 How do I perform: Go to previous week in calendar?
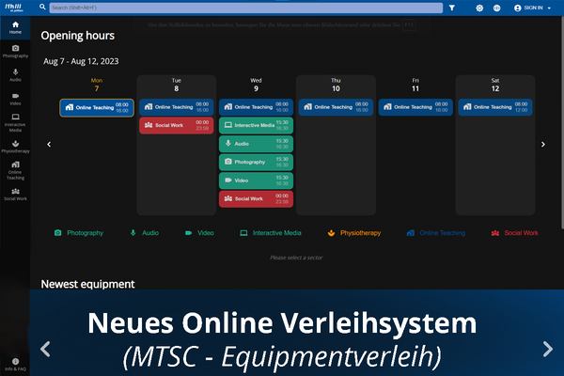tap(49, 145)
